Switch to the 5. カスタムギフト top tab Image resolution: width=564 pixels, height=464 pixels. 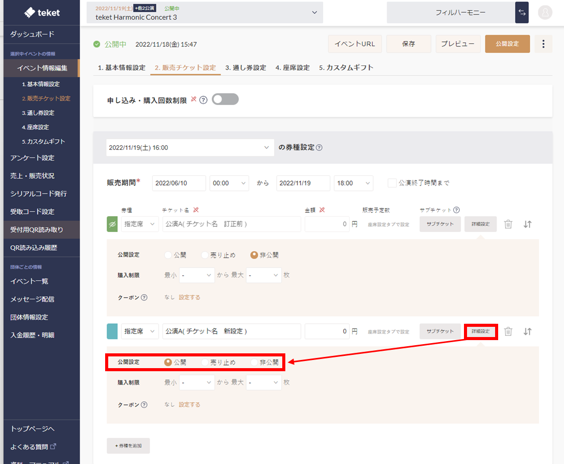point(346,68)
